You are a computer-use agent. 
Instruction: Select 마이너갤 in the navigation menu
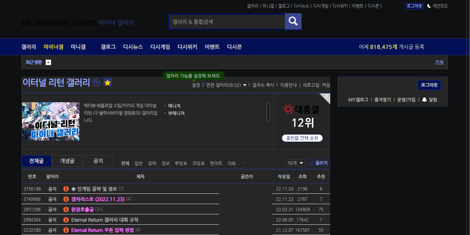point(53,47)
